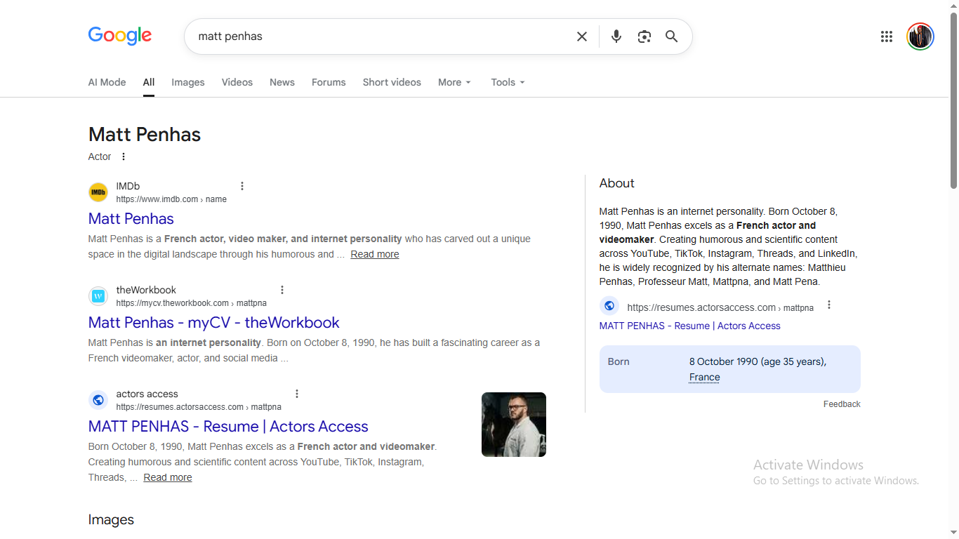This screenshot has width=959, height=539.
Task: Click the magnifying glass search button
Action: tap(672, 36)
